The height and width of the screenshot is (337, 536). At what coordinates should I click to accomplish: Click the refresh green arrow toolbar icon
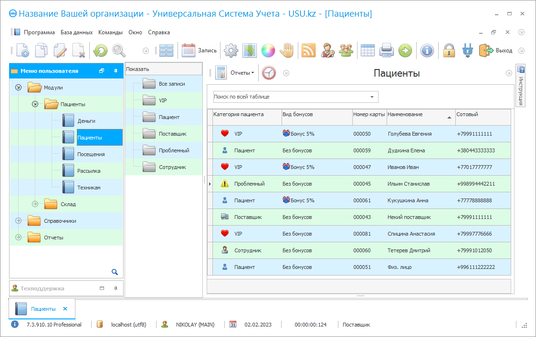(100, 50)
